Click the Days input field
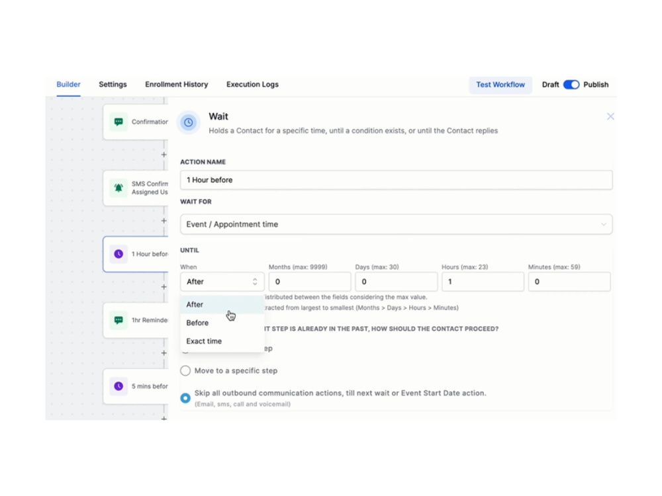662x496 pixels. (396, 282)
